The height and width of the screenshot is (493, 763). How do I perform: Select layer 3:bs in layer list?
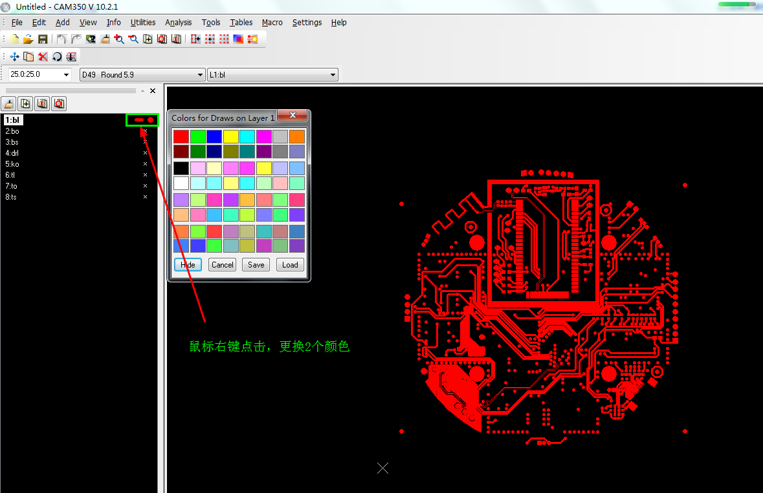12,142
